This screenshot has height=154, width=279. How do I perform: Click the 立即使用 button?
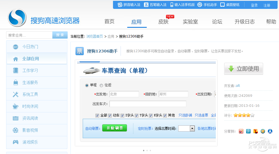click(x=243, y=69)
